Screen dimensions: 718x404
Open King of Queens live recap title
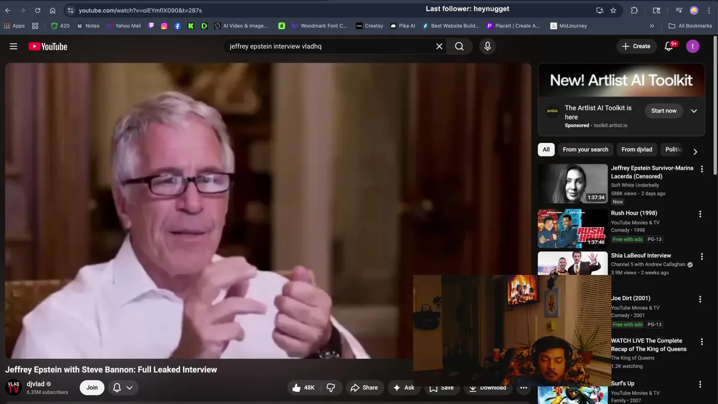coord(648,345)
